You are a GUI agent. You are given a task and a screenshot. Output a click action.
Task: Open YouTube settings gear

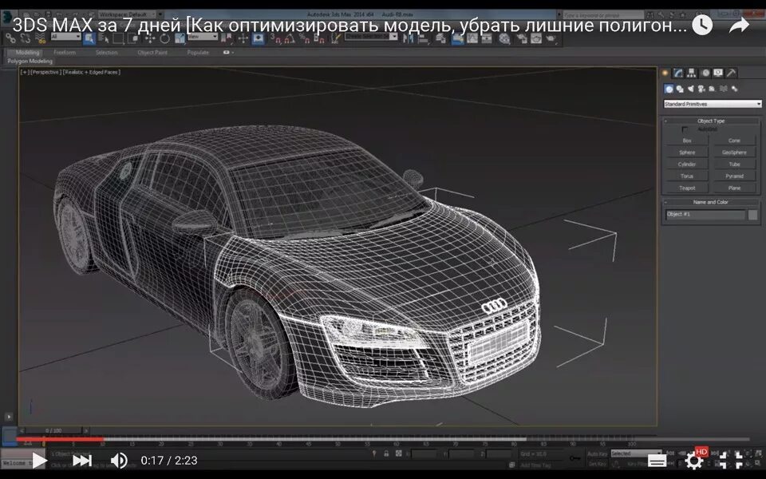pyautogui.click(x=693, y=461)
